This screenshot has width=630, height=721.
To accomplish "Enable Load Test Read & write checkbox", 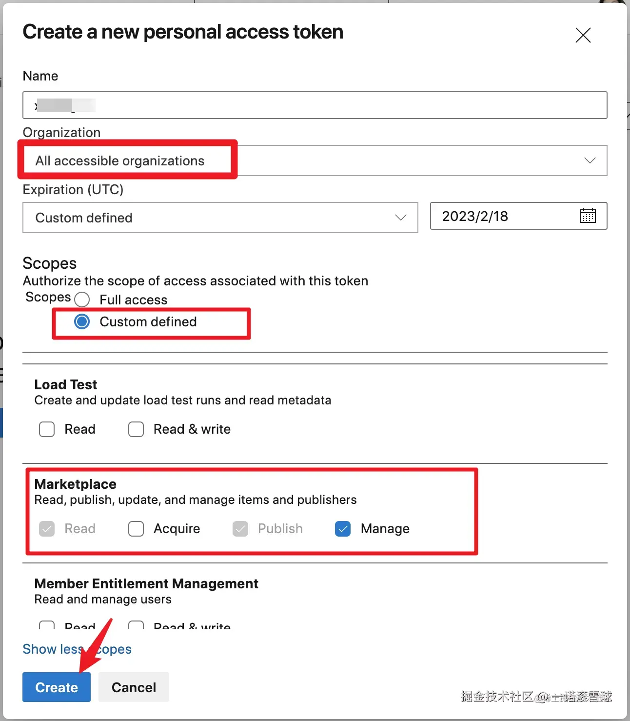I will 136,429.
